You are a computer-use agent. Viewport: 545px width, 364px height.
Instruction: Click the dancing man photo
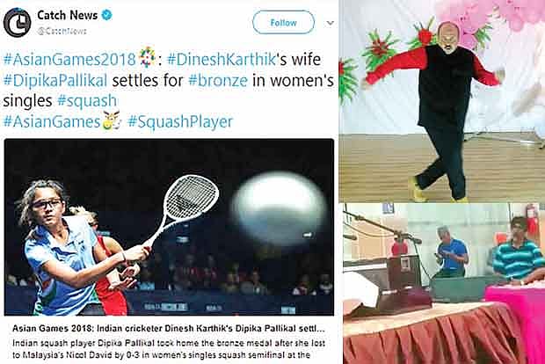(x=442, y=101)
